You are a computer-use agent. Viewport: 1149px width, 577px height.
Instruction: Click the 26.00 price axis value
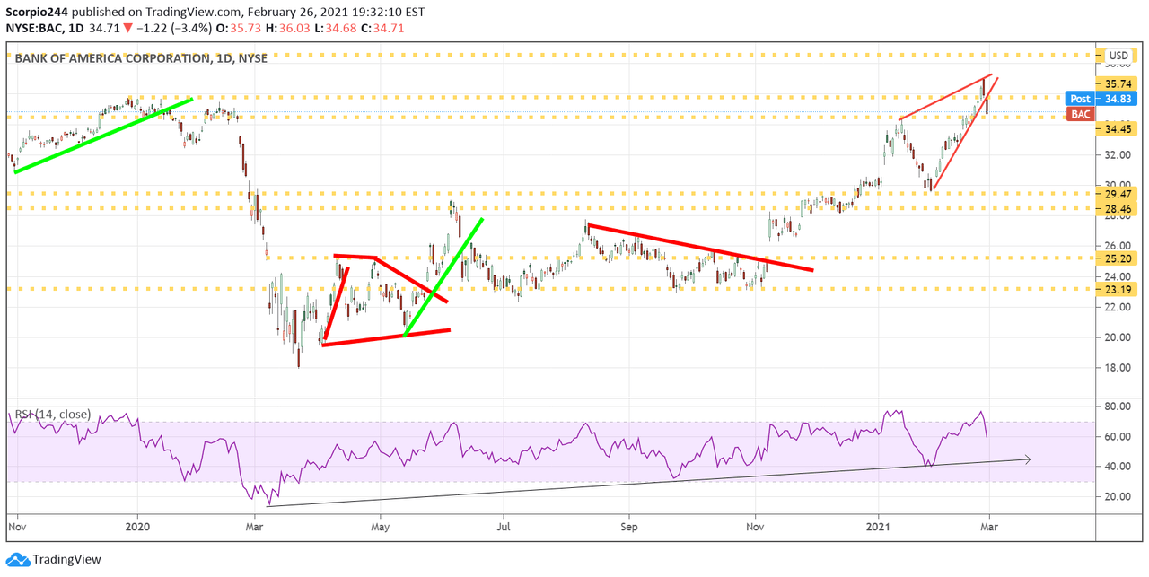(x=1118, y=246)
